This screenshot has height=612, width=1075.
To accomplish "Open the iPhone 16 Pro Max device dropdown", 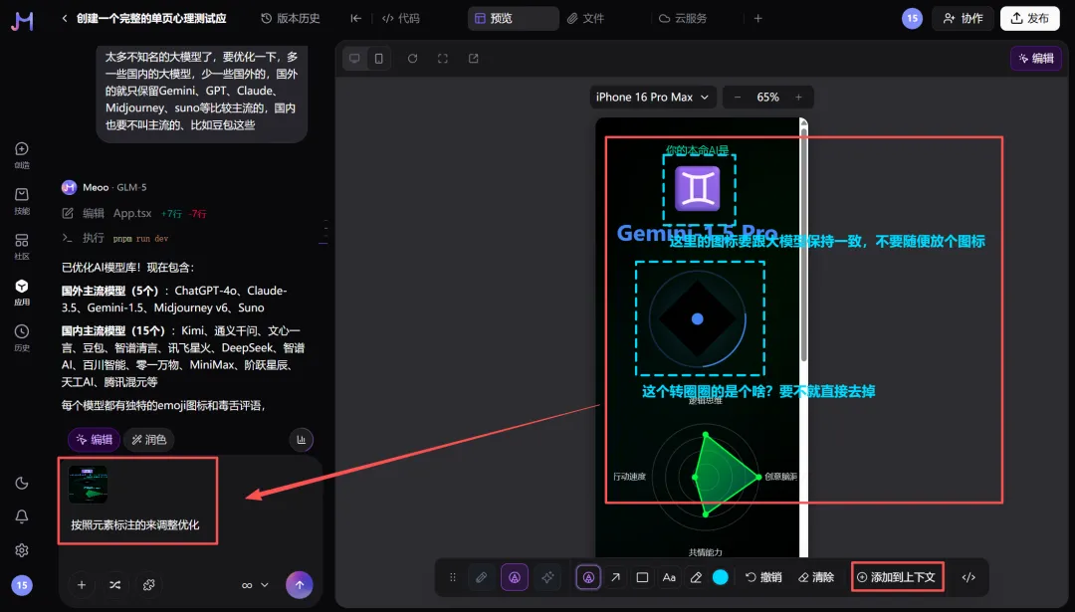I will [653, 98].
